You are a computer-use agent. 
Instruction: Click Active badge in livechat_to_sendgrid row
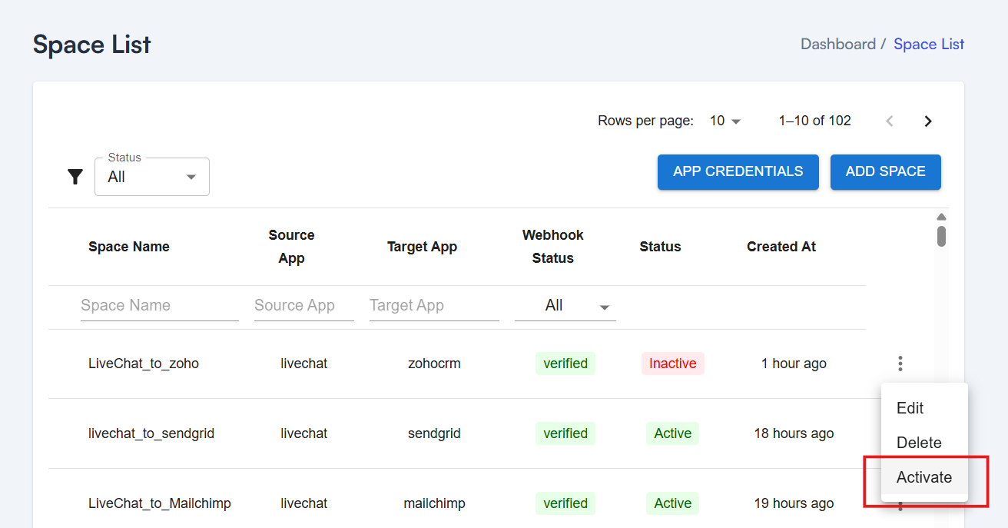click(x=673, y=433)
